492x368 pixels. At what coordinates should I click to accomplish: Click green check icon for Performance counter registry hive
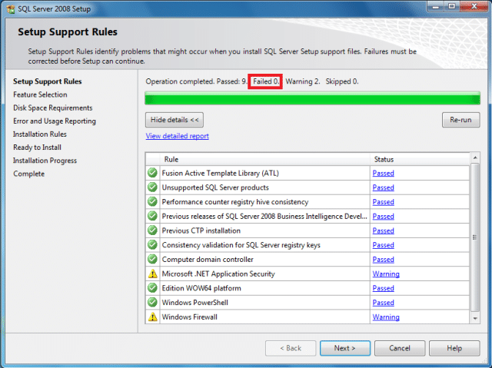(152, 201)
